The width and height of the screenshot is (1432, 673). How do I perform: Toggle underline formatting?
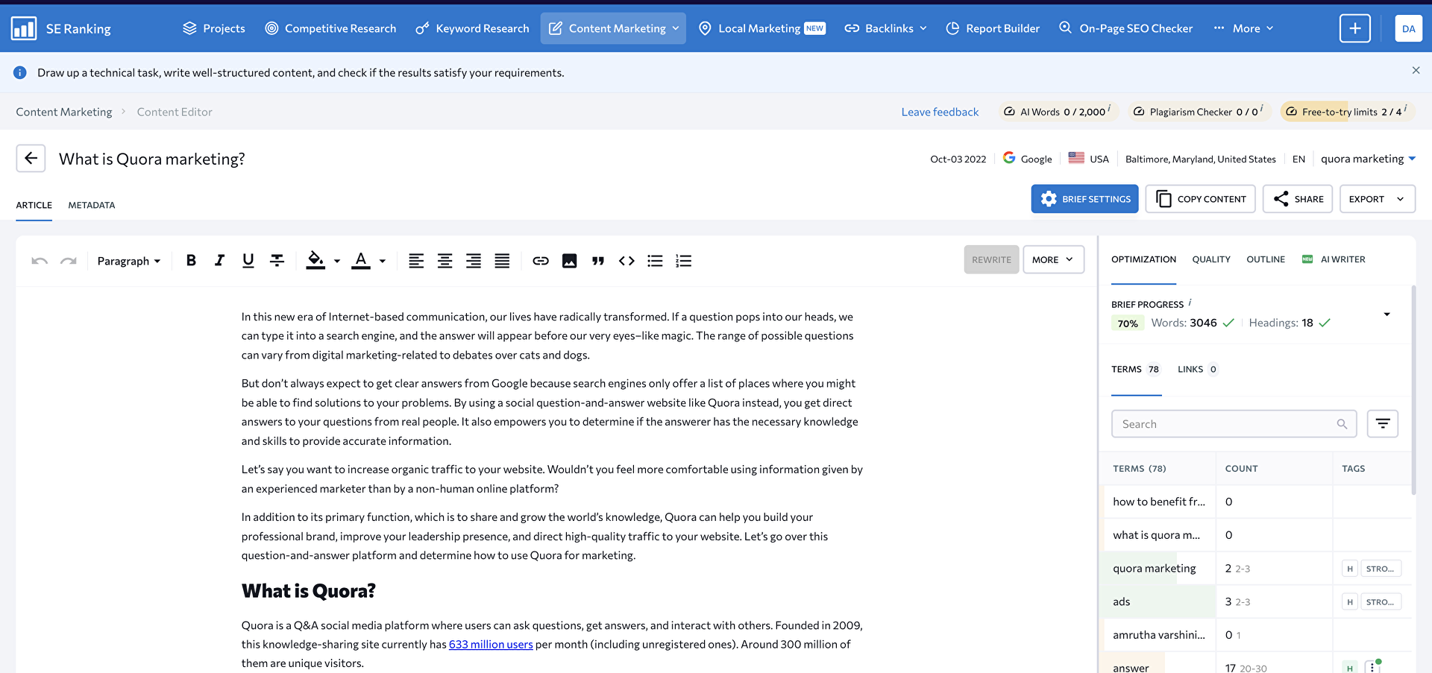pos(248,260)
